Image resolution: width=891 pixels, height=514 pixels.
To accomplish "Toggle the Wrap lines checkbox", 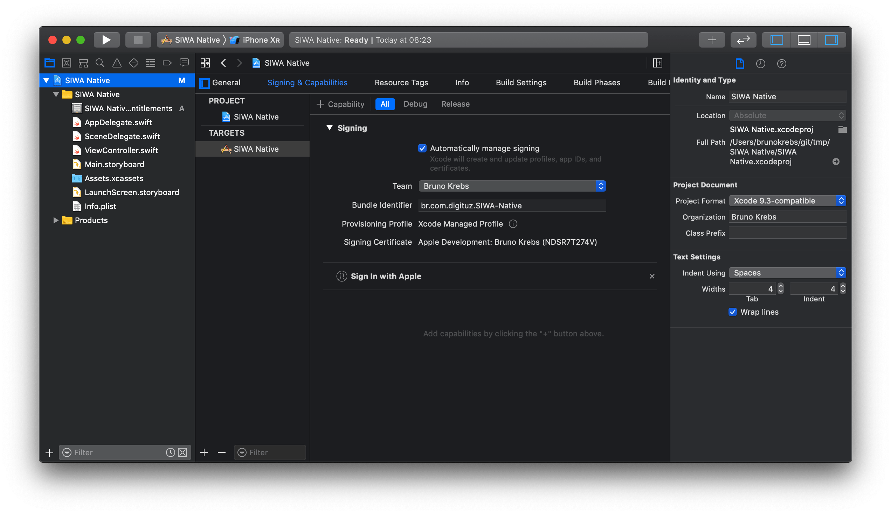I will [x=733, y=312].
